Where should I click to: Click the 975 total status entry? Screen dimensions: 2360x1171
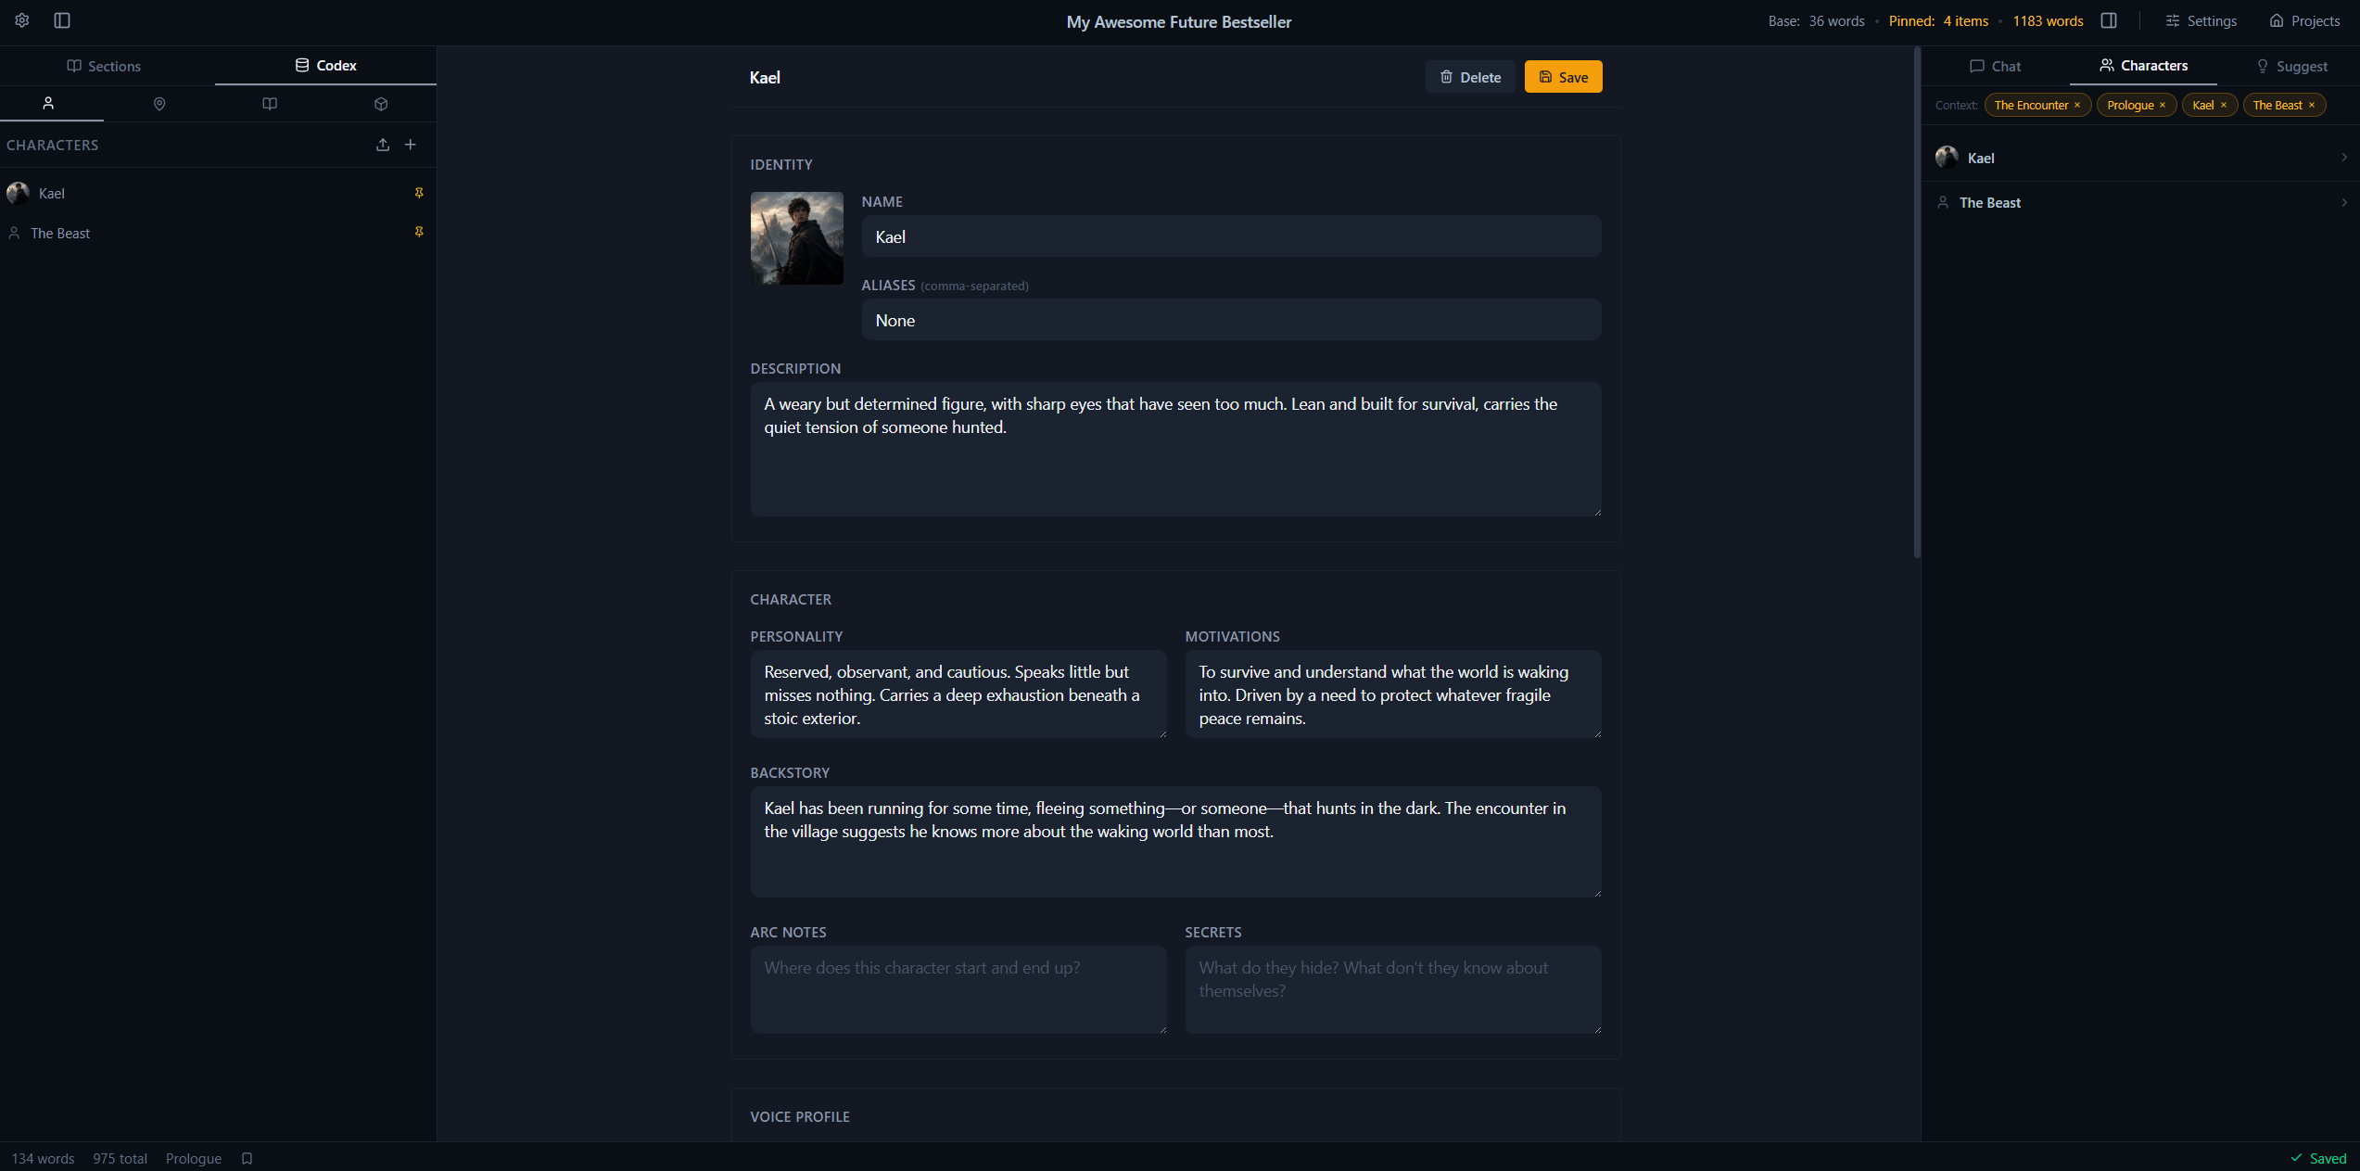click(x=120, y=1158)
